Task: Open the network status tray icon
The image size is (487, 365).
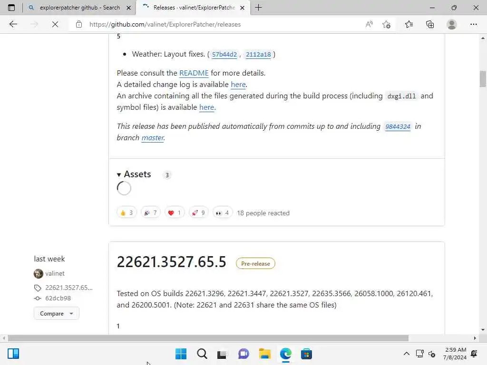Action: (419, 354)
